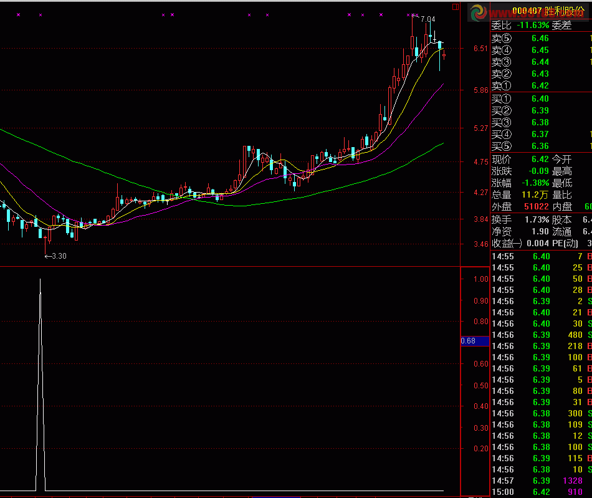The image size is (592, 498).
Task: Click the 流通 label
Action: click(562, 231)
